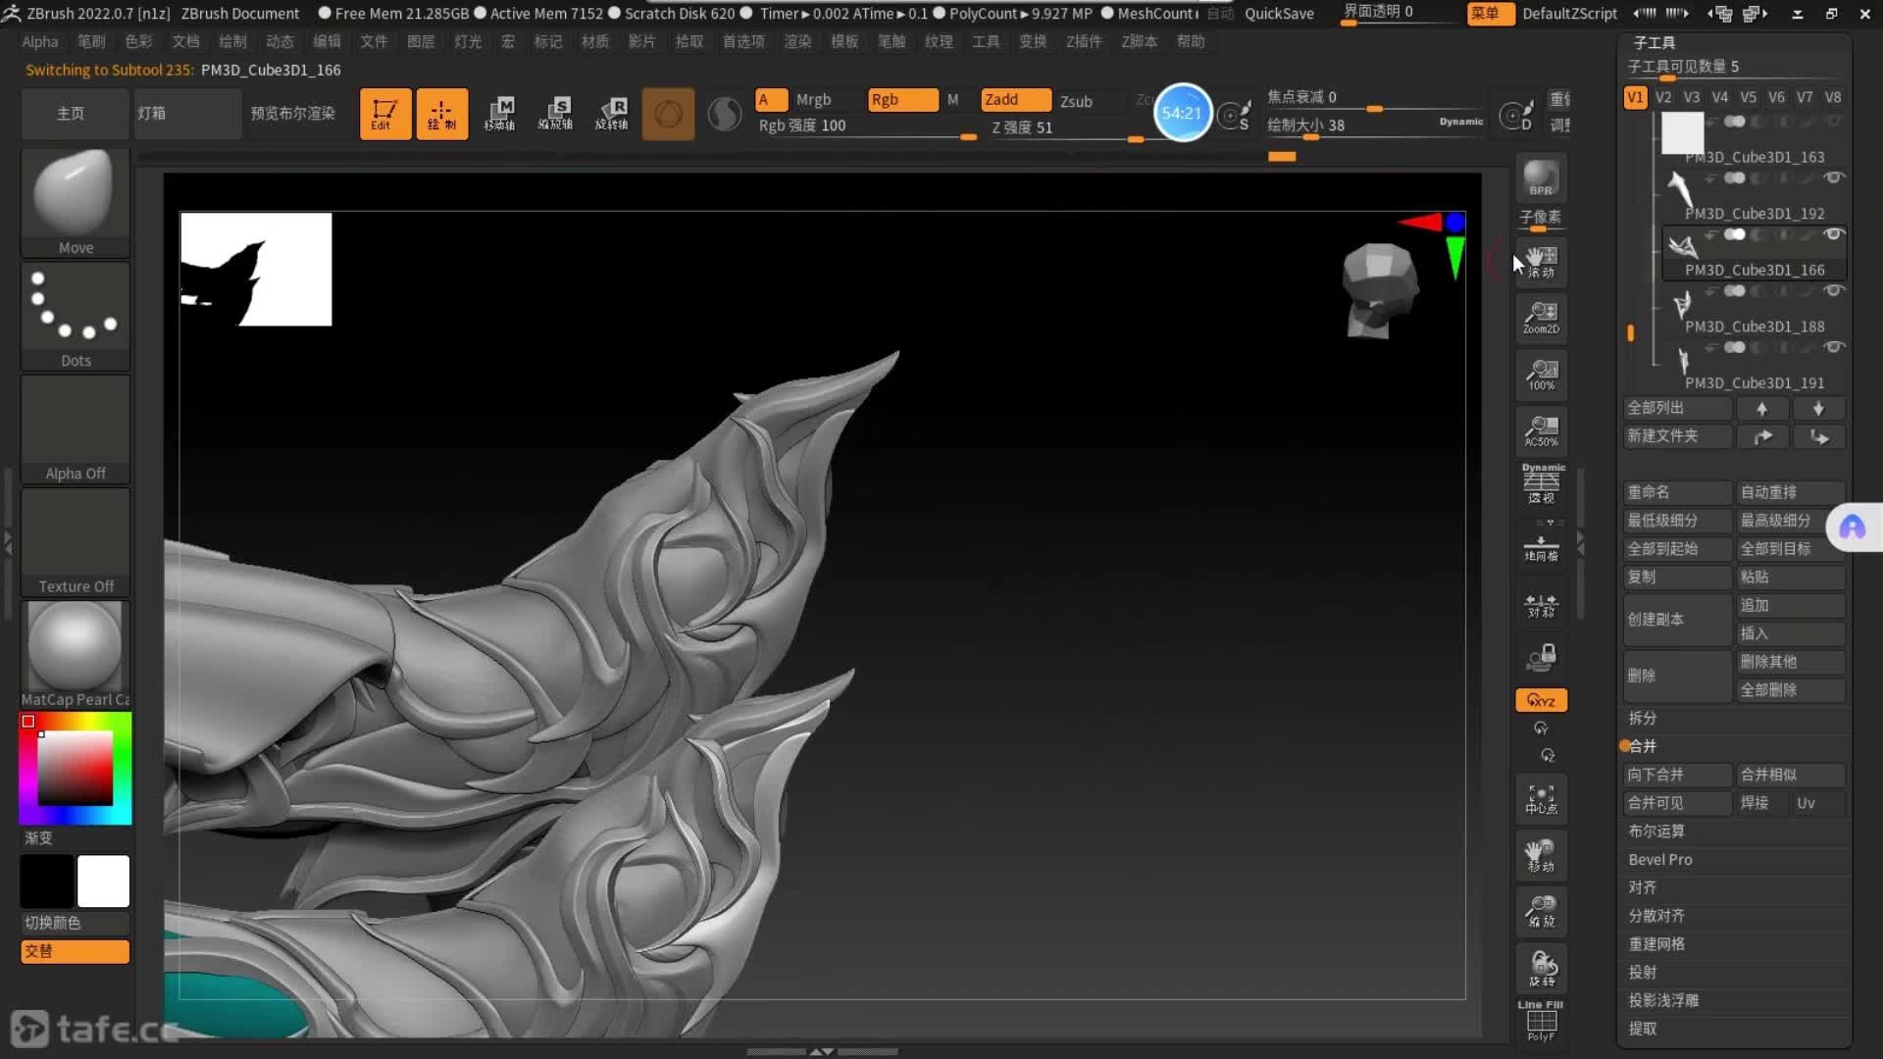Open the 材质 (Material) menu
This screenshot has height=1059, width=1883.
594,41
